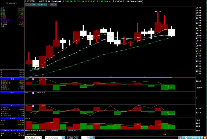This screenshot has width=207, height=139.
Task: Click the alert bell icon
Action: (x=205, y=138)
